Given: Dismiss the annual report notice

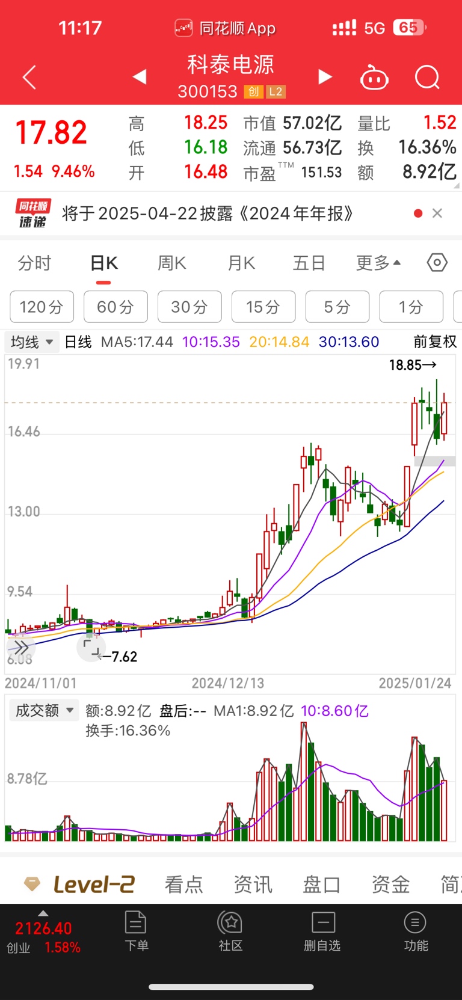Looking at the screenshot, I should pos(437,213).
